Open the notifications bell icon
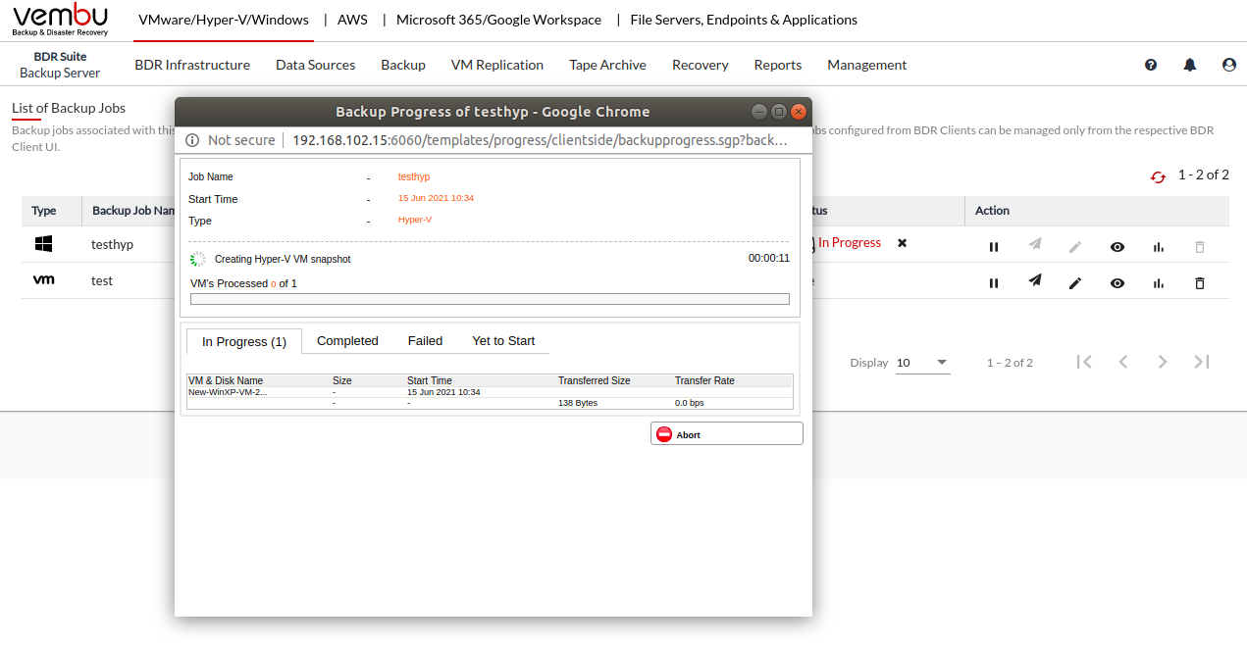The width and height of the screenshot is (1247, 648). (1190, 65)
